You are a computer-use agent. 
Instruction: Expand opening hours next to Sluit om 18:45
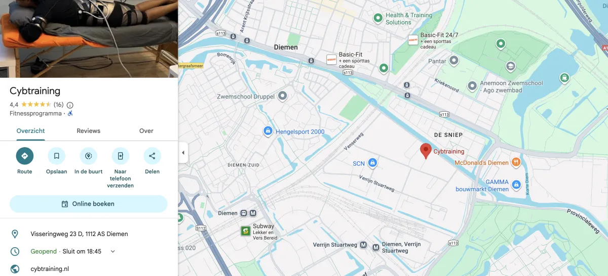tap(113, 251)
